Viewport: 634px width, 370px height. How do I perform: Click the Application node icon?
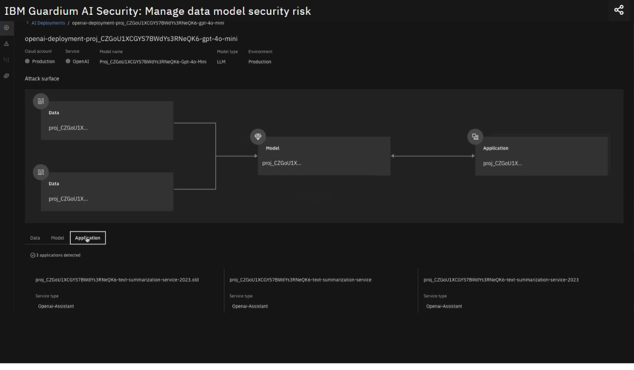pos(475,136)
